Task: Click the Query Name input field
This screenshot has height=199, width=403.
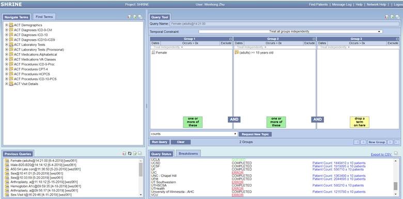Action: [284, 24]
